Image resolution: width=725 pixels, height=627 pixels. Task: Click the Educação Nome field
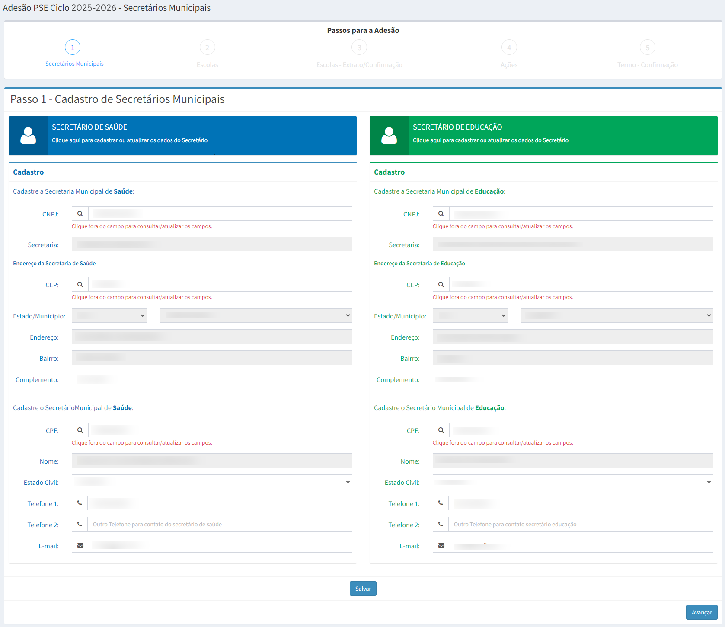(573, 461)
